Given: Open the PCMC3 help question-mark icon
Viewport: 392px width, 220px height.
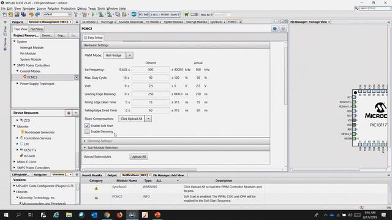Looking at the screenshot, I should [275, 29].
